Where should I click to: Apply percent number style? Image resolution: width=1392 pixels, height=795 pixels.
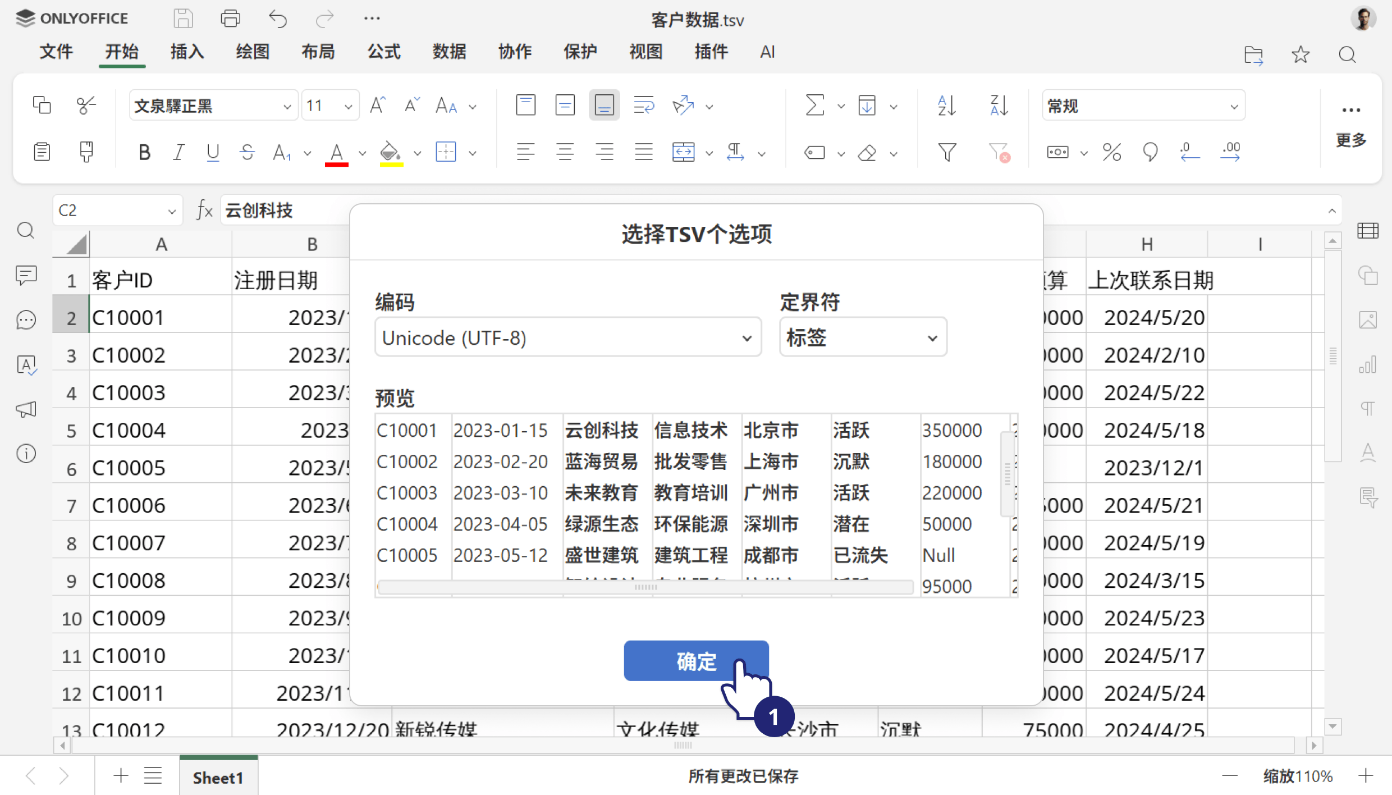tap(1111, 152)
